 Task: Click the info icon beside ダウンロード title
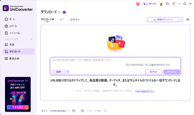pos(59,12)
